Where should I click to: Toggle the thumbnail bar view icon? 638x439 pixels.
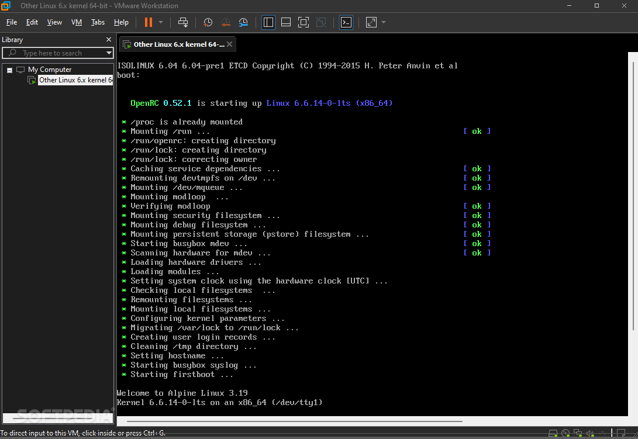click(x=286, y=22)
